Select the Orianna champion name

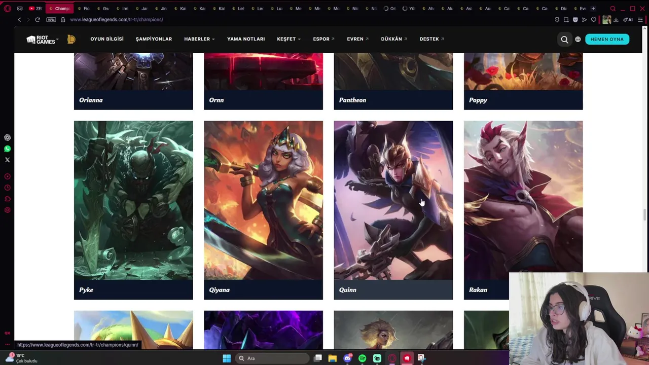[91, 100]
